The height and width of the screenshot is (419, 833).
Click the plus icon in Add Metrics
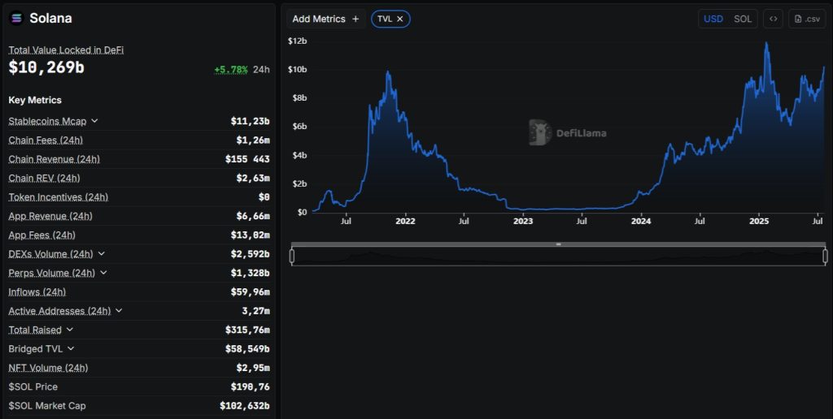click(355, 19)
